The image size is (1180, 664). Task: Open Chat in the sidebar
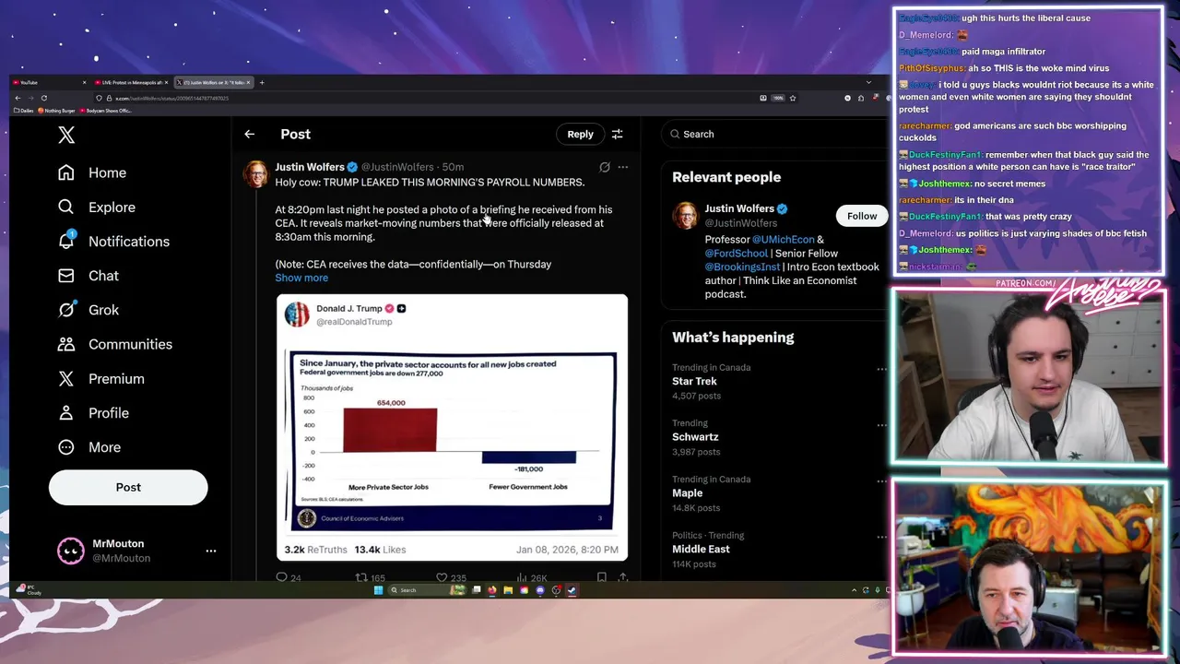(x=88, y=275)
